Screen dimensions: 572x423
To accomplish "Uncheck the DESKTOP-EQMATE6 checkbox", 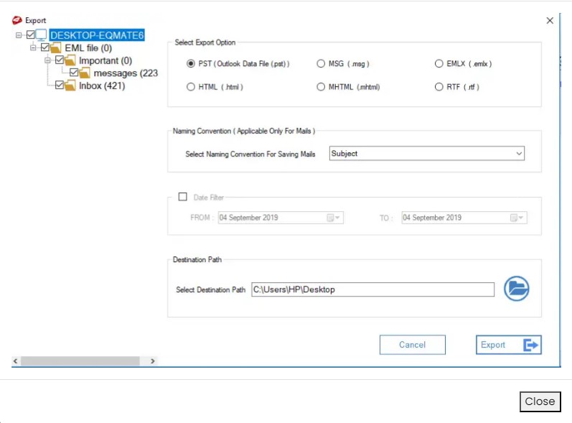I will [31, 35].
